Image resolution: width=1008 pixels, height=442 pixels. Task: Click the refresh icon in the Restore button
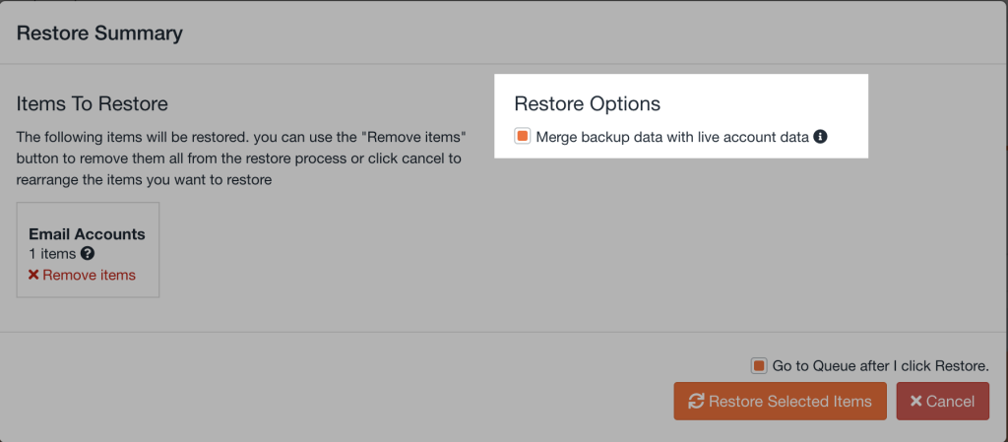click(696, 401)
